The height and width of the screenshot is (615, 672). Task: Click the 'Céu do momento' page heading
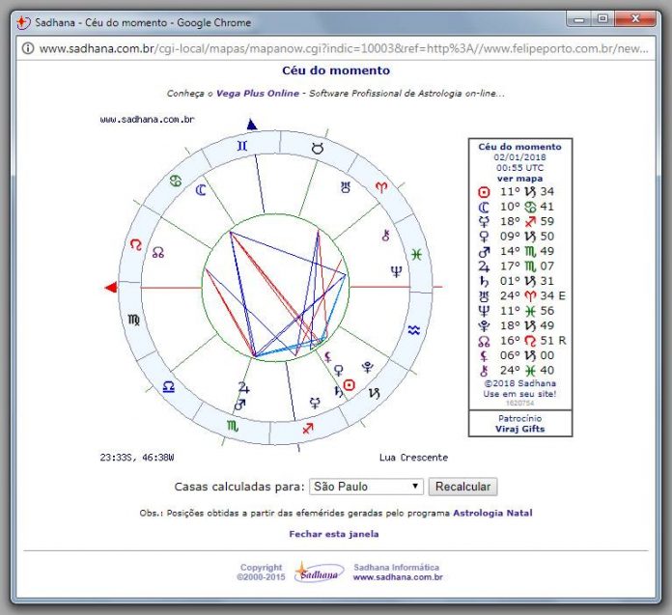(x=336, y=70)
